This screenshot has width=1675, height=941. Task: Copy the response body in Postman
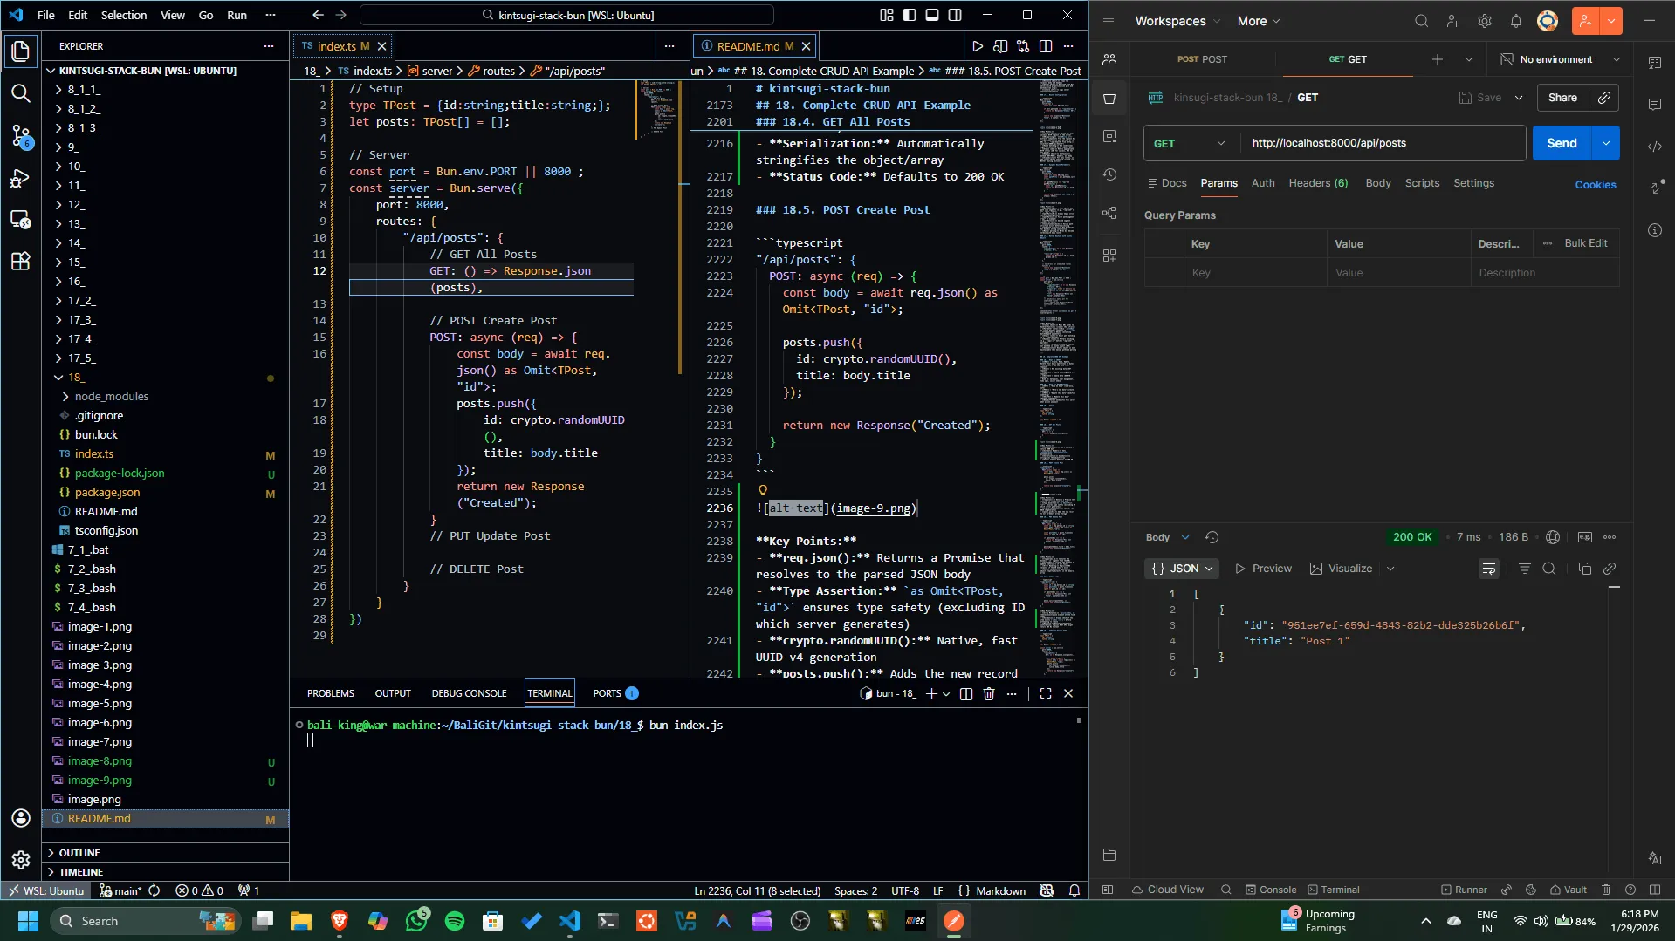(x=1584, y=569)
